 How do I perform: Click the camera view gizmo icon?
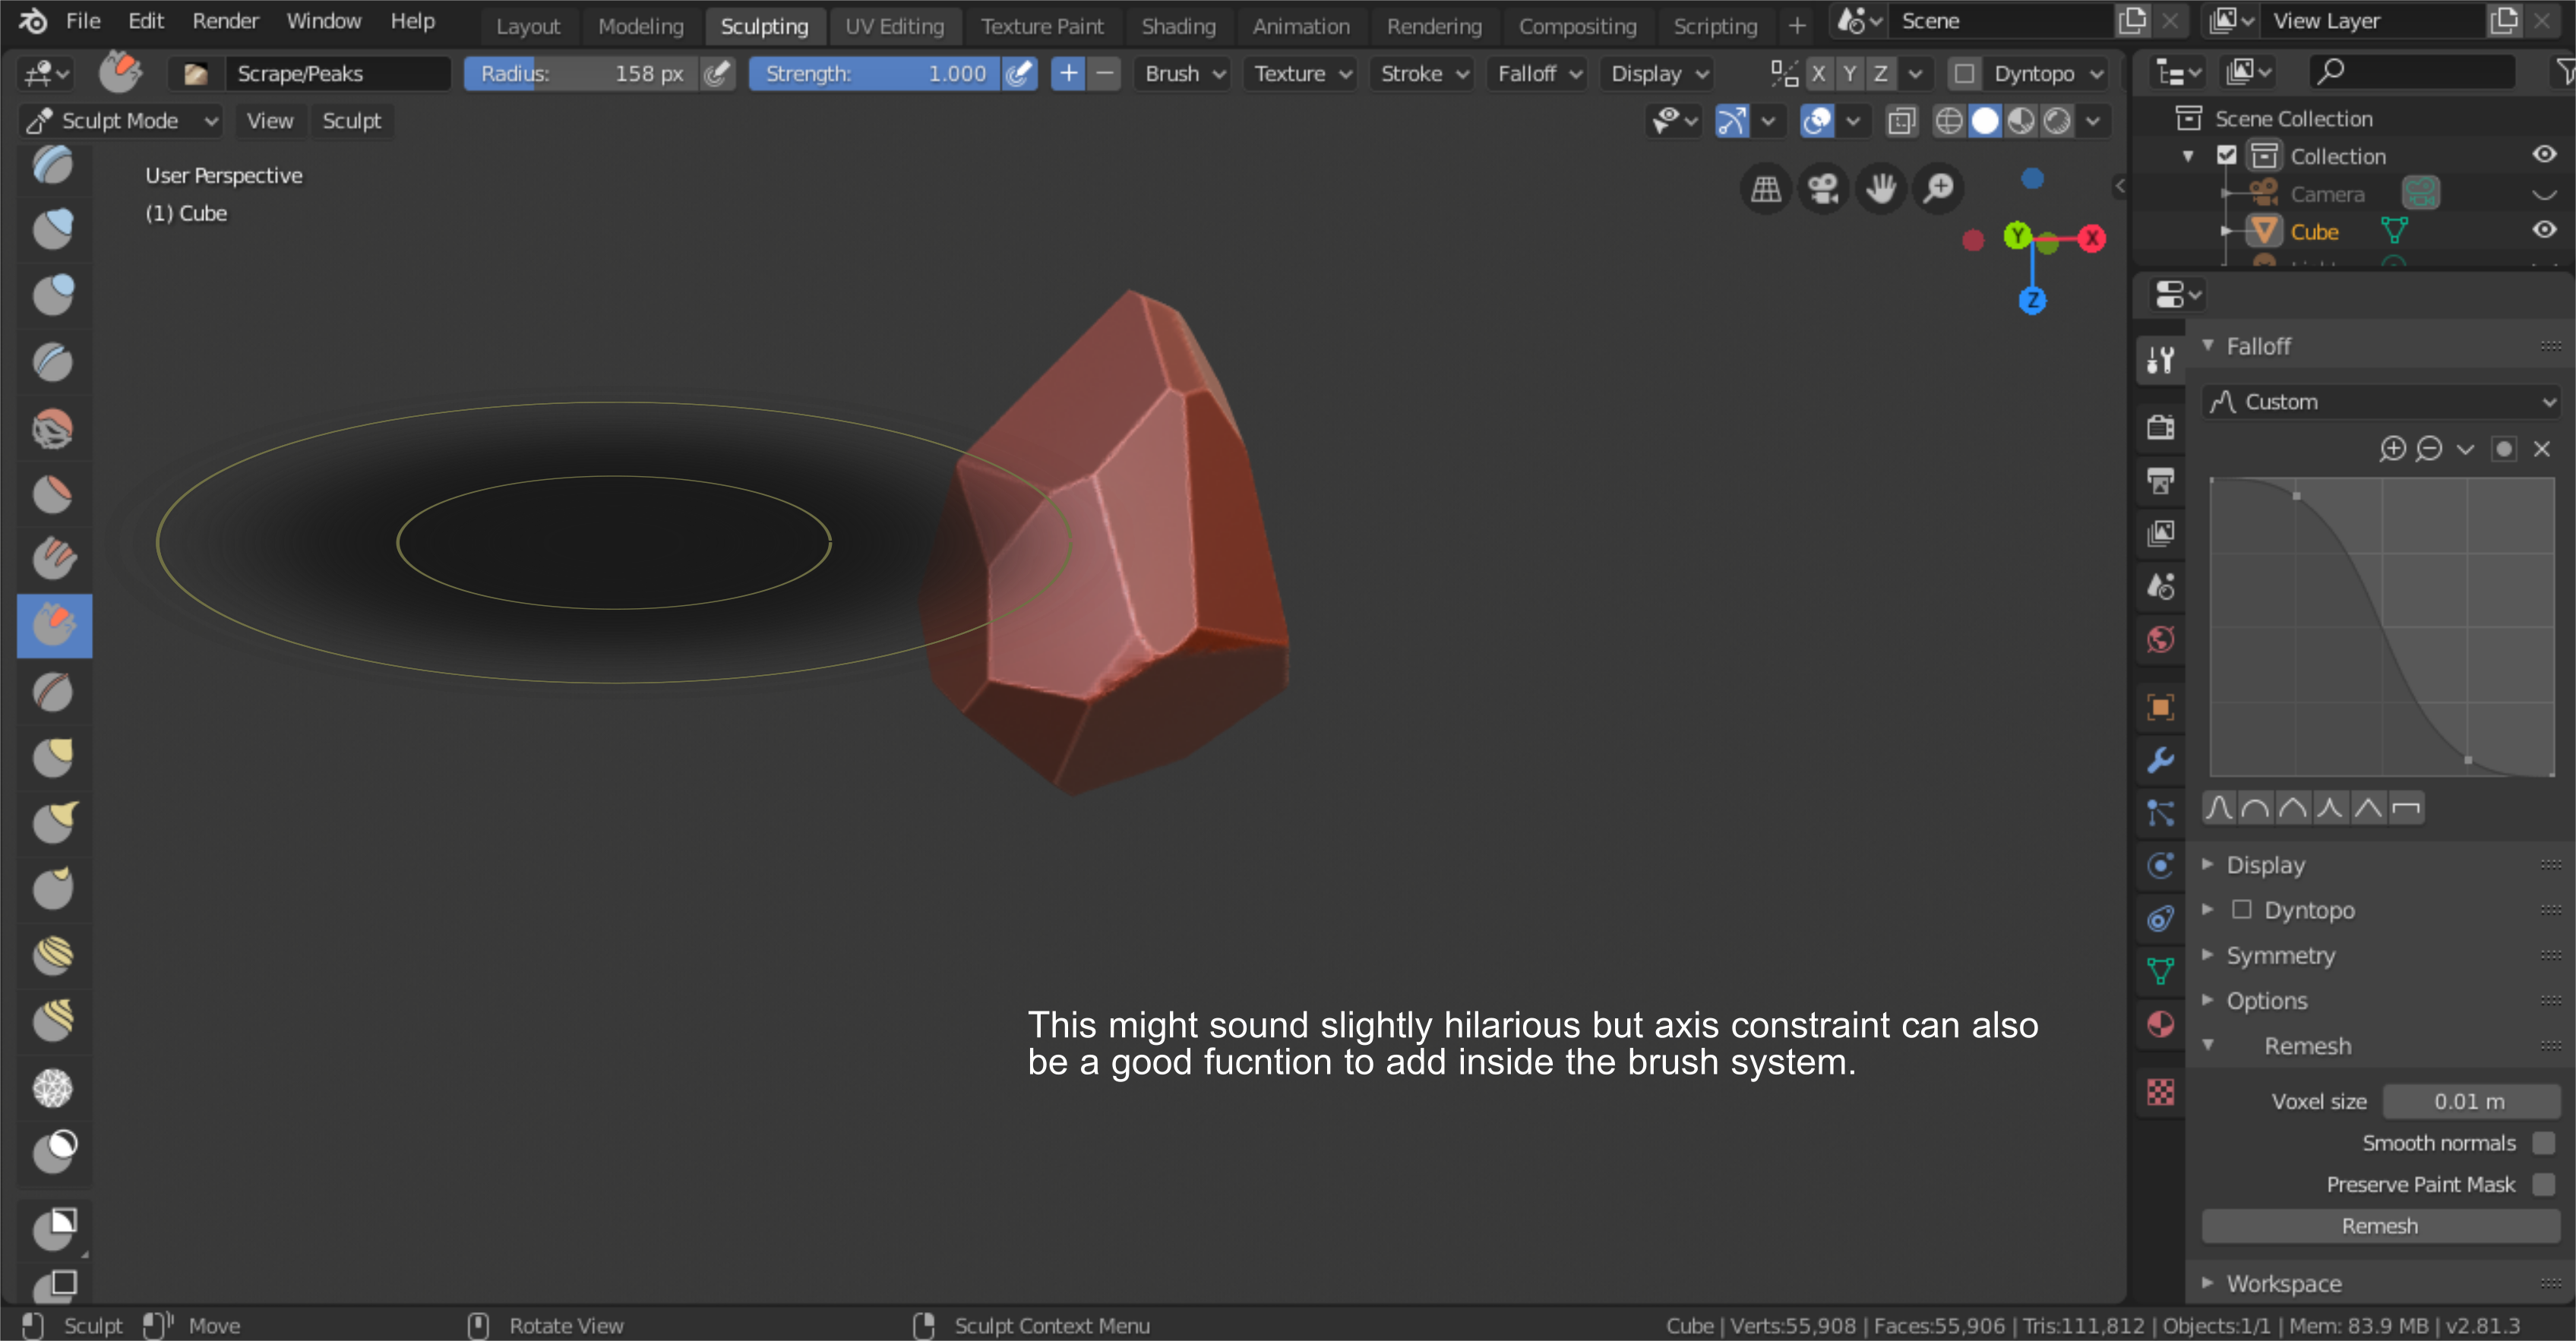1823,188
